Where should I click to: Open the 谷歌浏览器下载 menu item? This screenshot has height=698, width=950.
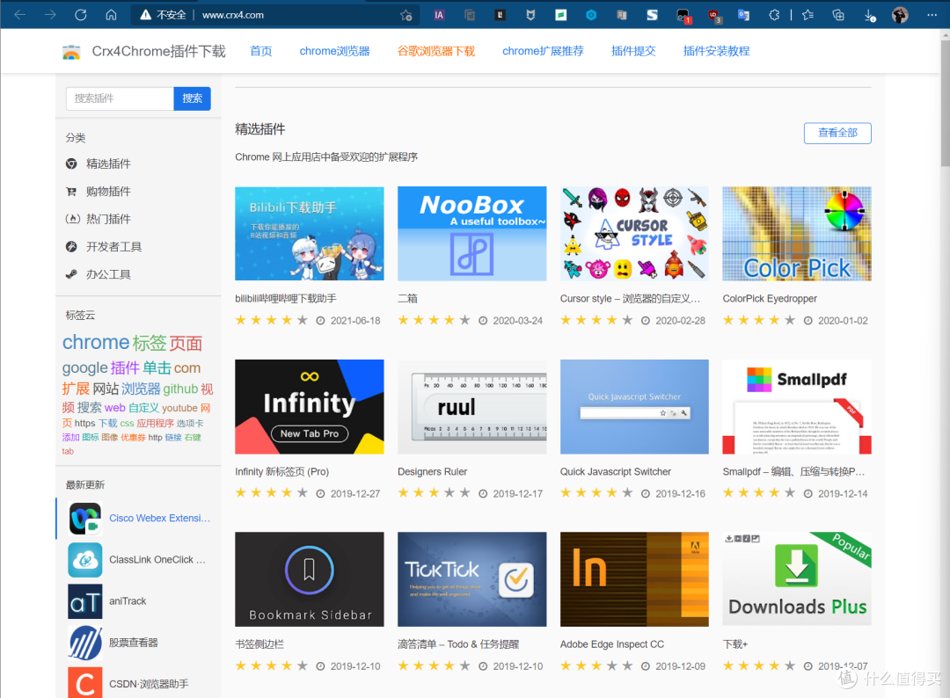(436, 51)
